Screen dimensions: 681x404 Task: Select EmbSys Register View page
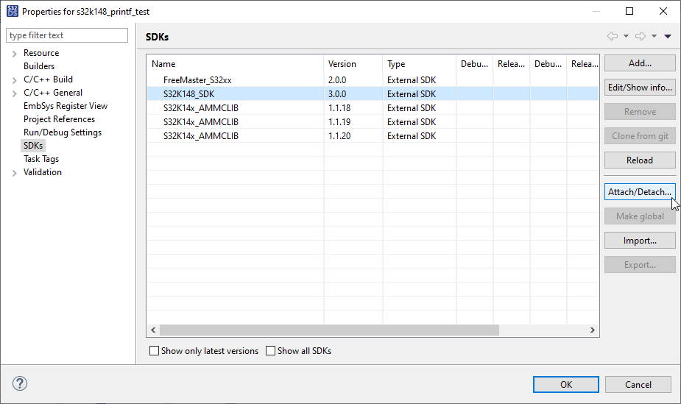[66, 106]
